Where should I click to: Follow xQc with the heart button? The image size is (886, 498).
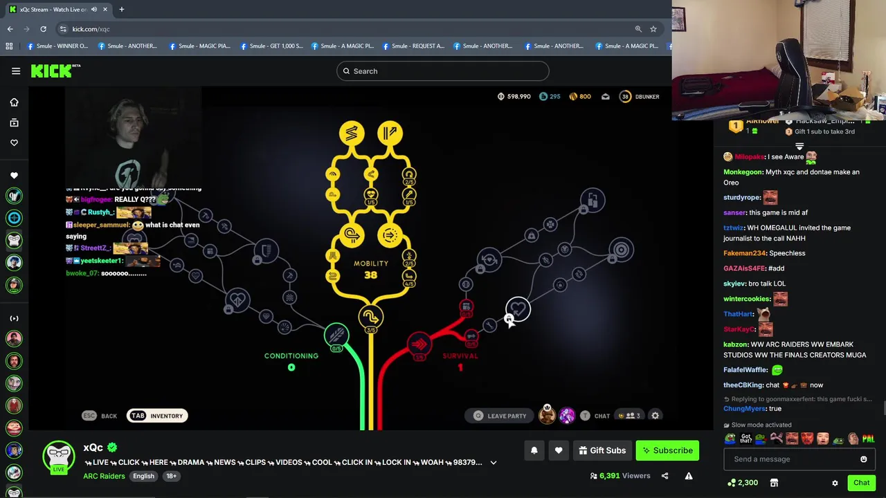click(559, 450)
